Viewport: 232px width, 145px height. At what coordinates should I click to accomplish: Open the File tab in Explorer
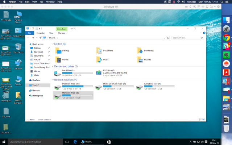[x=30, y=33]
